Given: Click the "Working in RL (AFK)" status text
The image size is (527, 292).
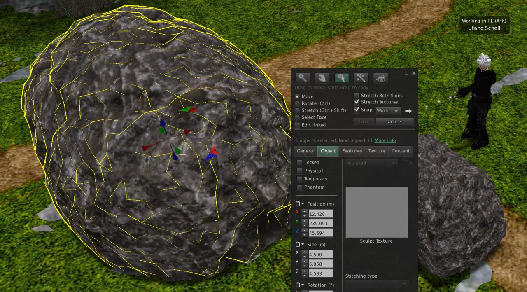Looking at the screenshot, I should pyautogui.click(x=484, y=21).
